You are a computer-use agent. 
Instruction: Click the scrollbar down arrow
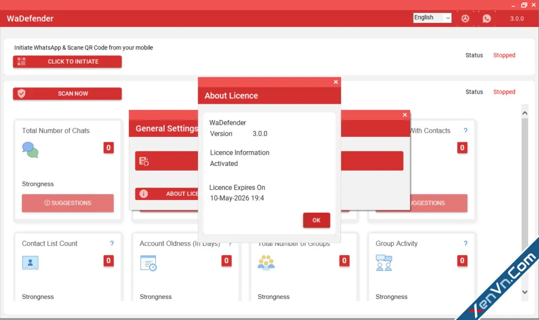point(525,292)
